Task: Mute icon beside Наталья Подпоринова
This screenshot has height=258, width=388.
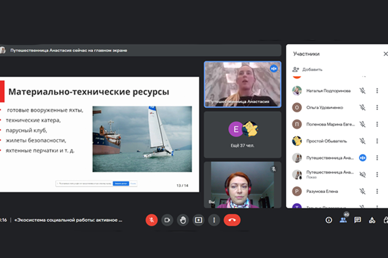Action: pyautogui.click(x=362, y=91)
